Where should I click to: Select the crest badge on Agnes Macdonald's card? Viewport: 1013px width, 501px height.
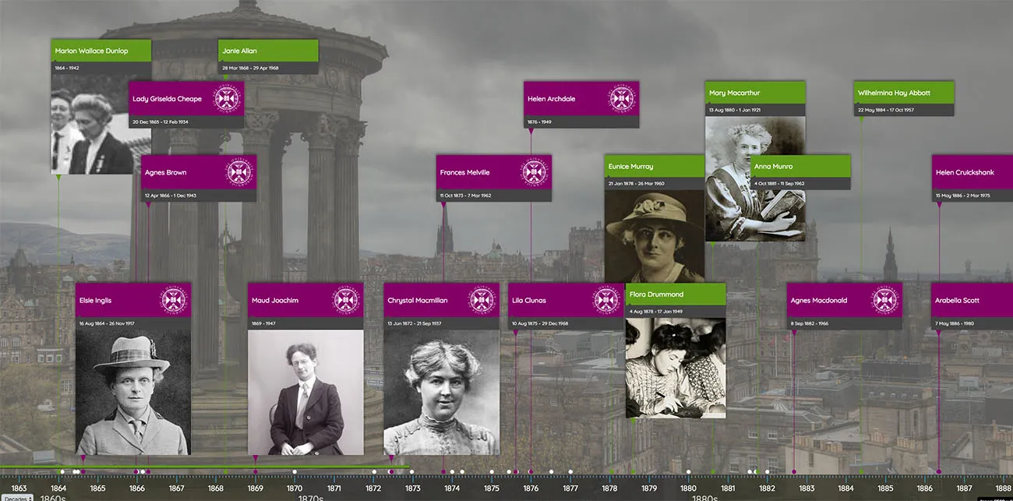[885, 301]
